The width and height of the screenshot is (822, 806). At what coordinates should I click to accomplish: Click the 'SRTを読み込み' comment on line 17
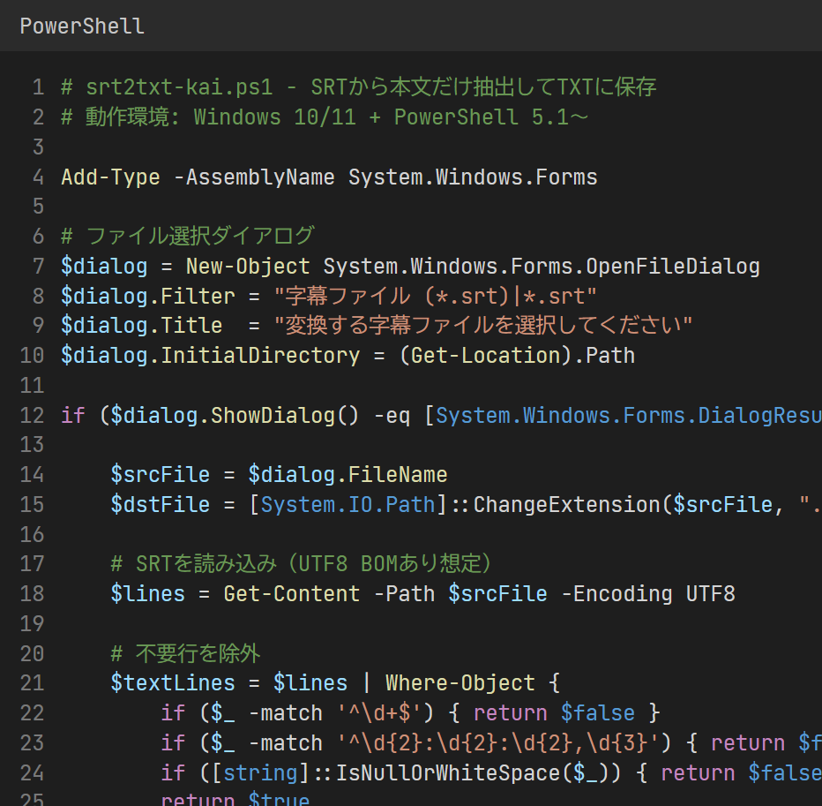click(x=206, y=564)
